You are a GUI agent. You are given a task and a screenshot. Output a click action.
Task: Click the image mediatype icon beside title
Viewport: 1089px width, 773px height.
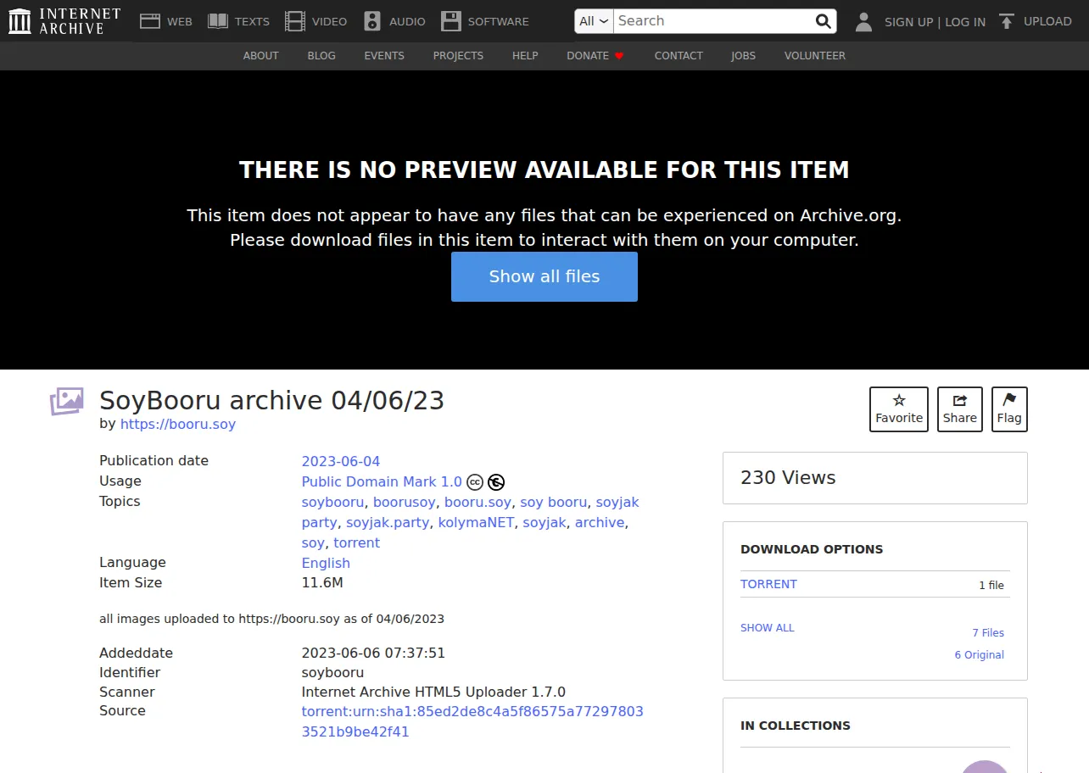coord(67,401)
